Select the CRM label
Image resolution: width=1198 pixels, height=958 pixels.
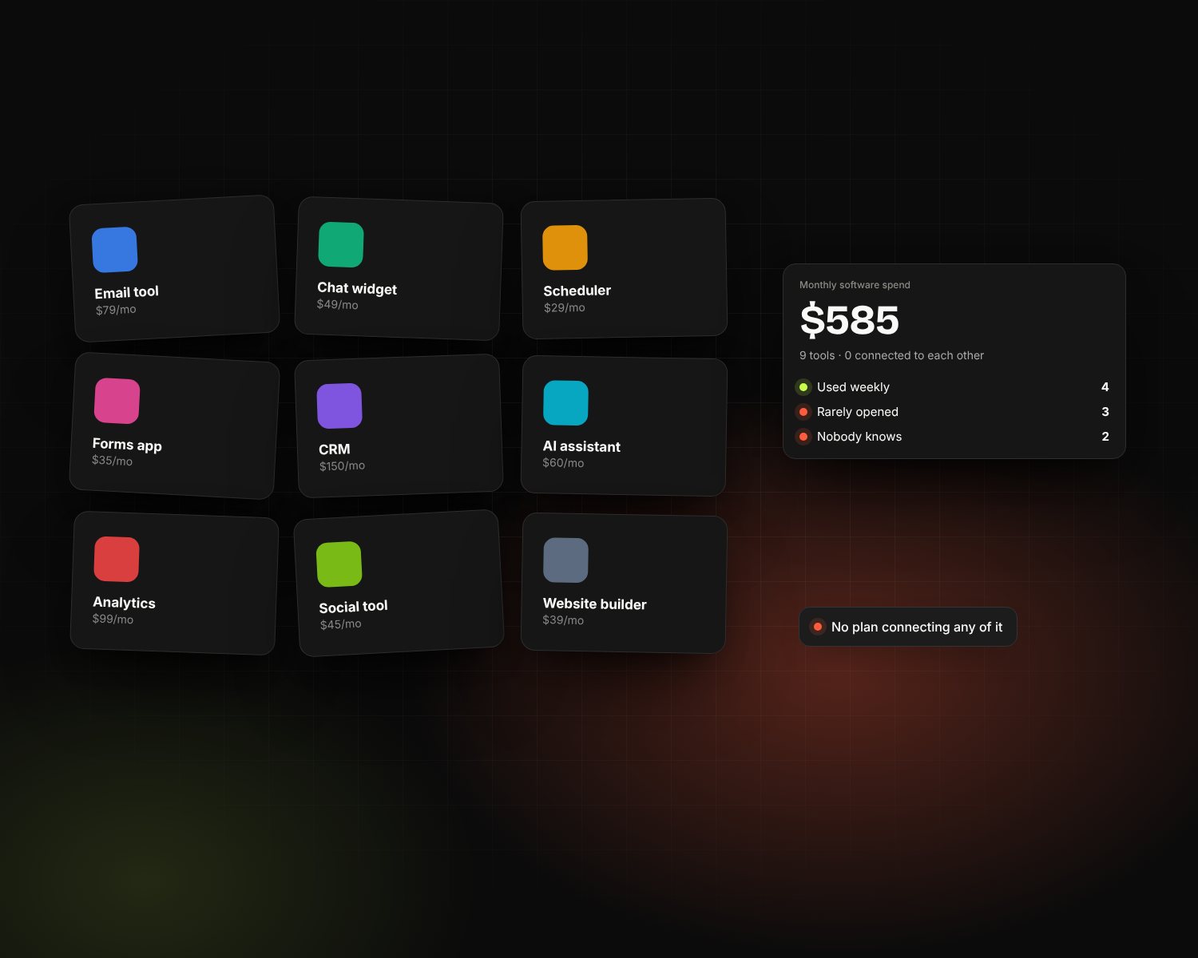pos(335,449)
